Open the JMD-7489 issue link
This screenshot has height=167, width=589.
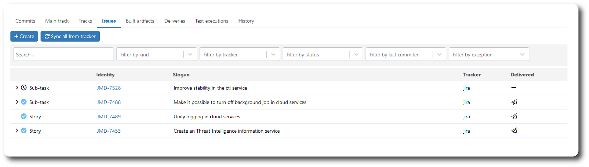(109, 117)
